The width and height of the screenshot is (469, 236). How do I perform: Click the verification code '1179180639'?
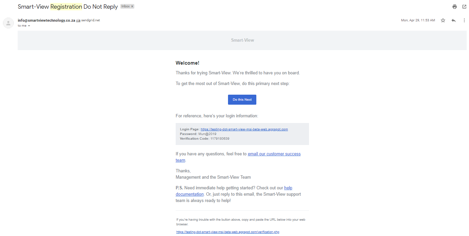pyautogui.click(x=220, y=139)
